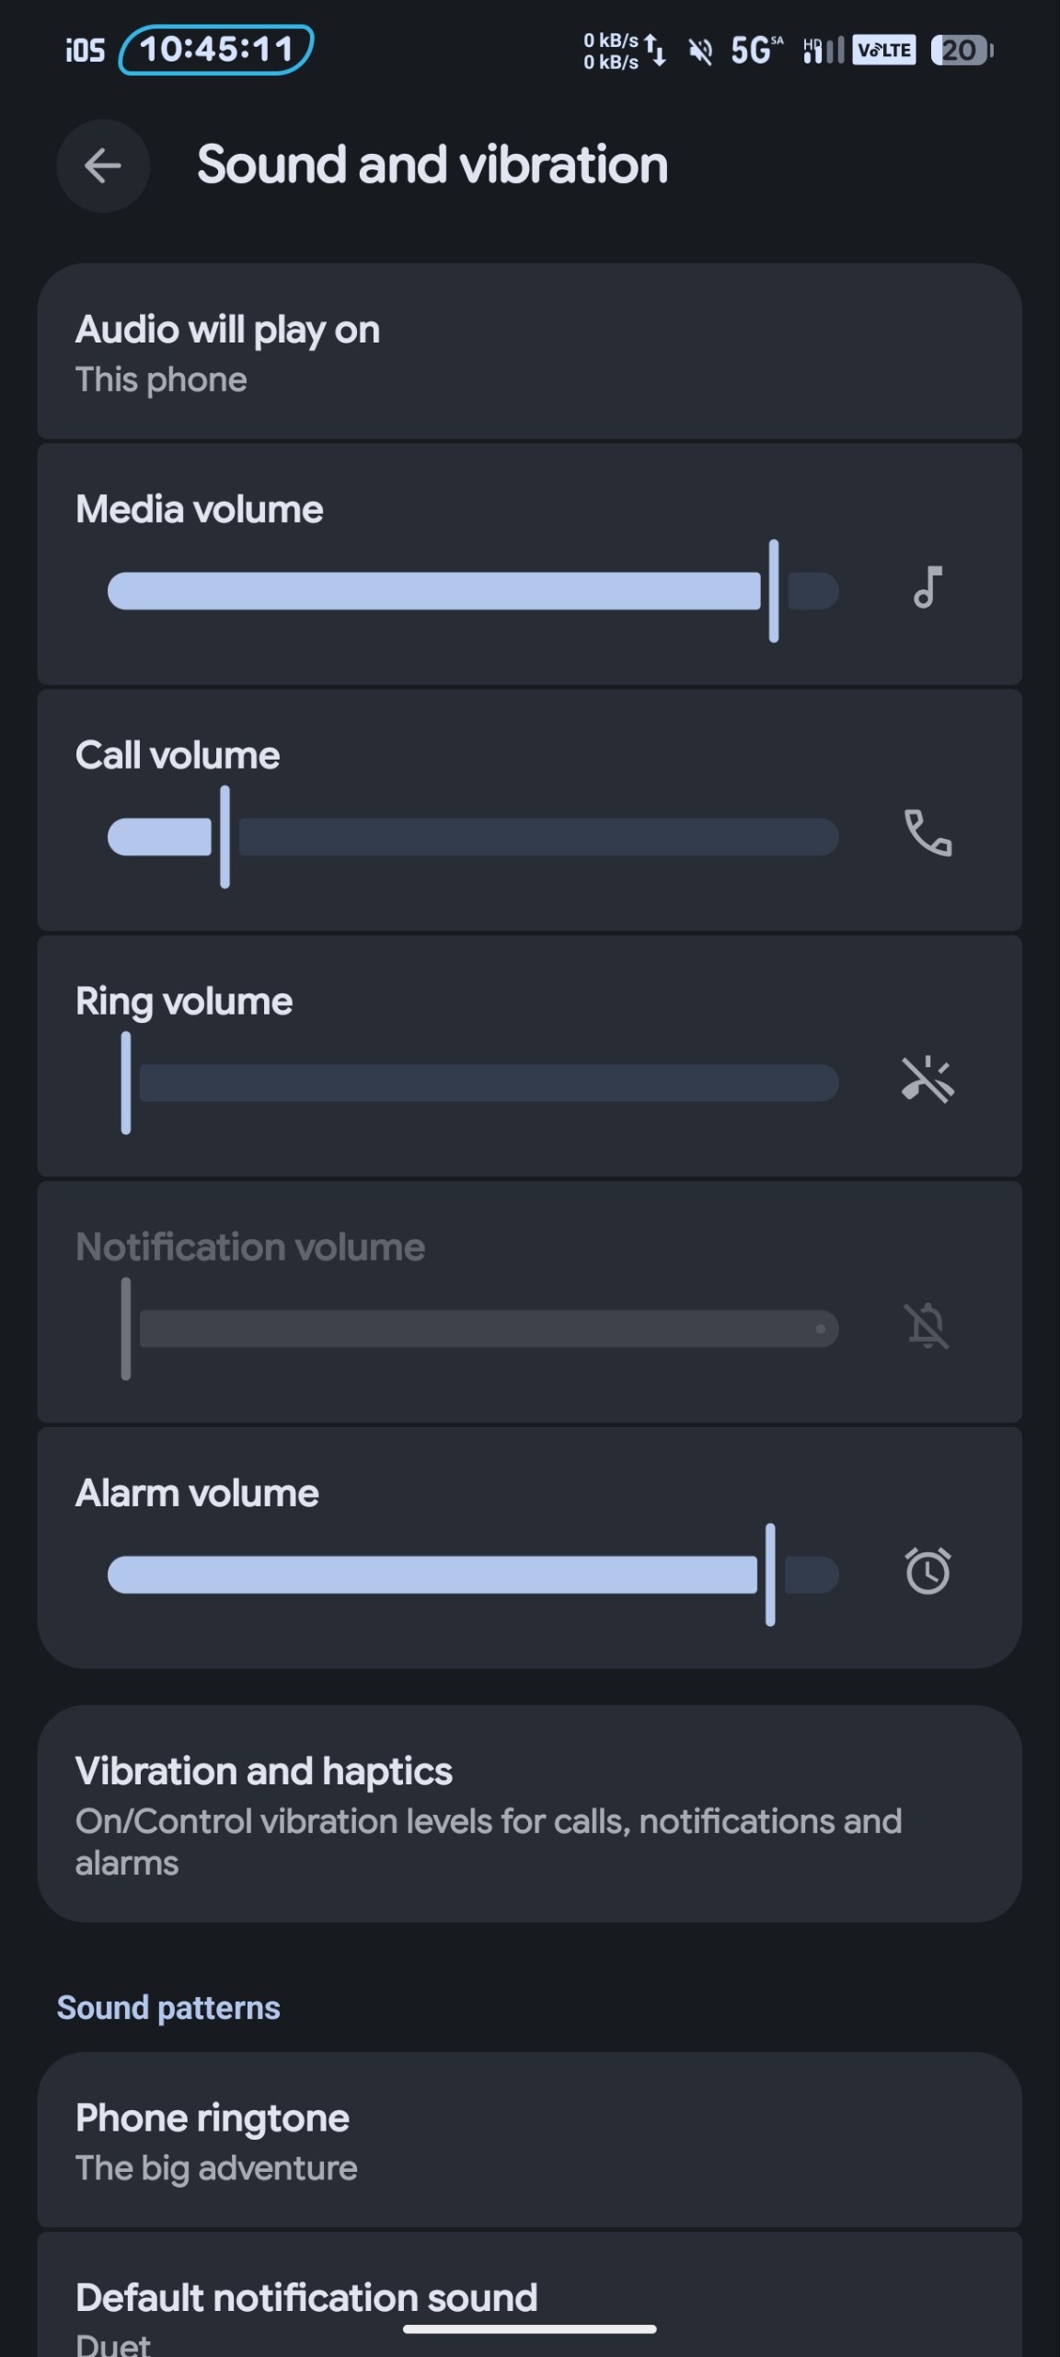Set Media volume slider to maximum end
The image size is (1060, 2357).
(x=833, y=591)
